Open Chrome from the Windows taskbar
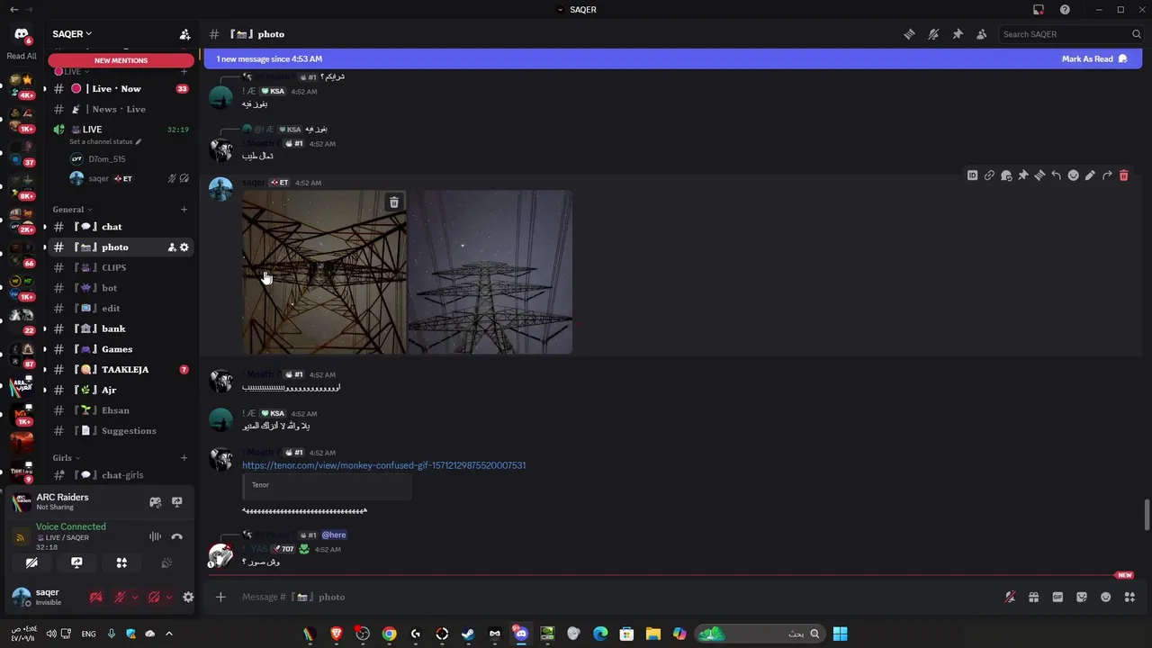 (x=389, y=634)
